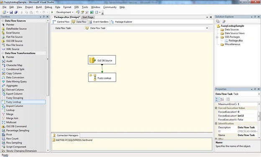
Task: Click the Save toolbar icon
Action: (x=11, y=12)
